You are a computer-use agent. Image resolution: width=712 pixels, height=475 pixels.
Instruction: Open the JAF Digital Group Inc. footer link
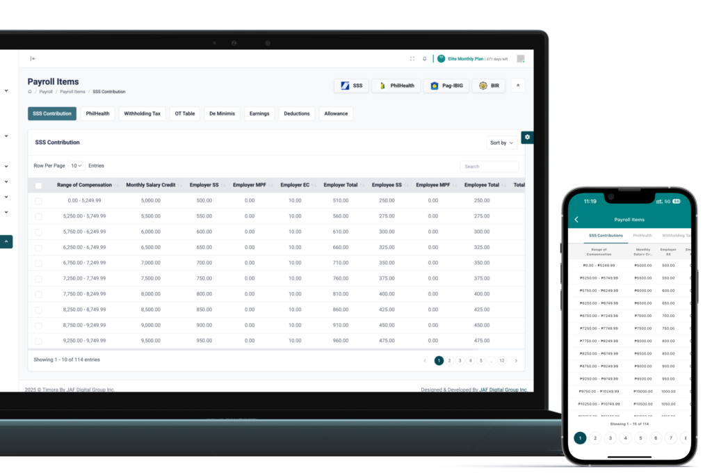[x=503, y=389]
